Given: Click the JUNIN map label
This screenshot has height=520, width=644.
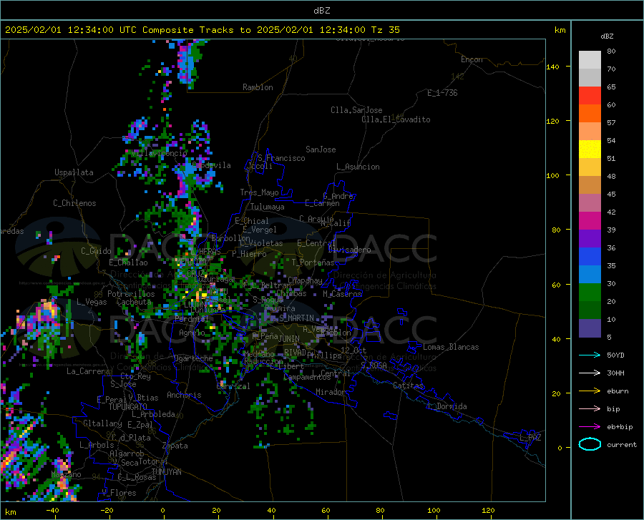Looking at the screenshot, I should pyautogui.click(x=289, y=338).
